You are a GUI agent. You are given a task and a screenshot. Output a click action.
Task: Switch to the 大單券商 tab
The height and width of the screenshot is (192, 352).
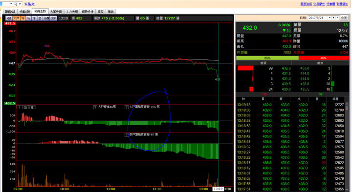[x=56, y=12]
